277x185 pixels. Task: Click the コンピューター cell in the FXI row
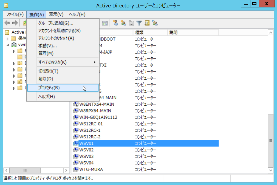(x=146, y=65)
